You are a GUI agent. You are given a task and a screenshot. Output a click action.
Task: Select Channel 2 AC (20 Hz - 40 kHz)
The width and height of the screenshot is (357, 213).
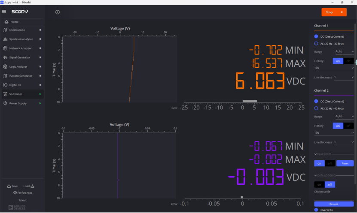316,108
